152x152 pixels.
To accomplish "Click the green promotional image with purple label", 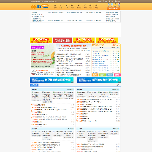I will (43, 57).
